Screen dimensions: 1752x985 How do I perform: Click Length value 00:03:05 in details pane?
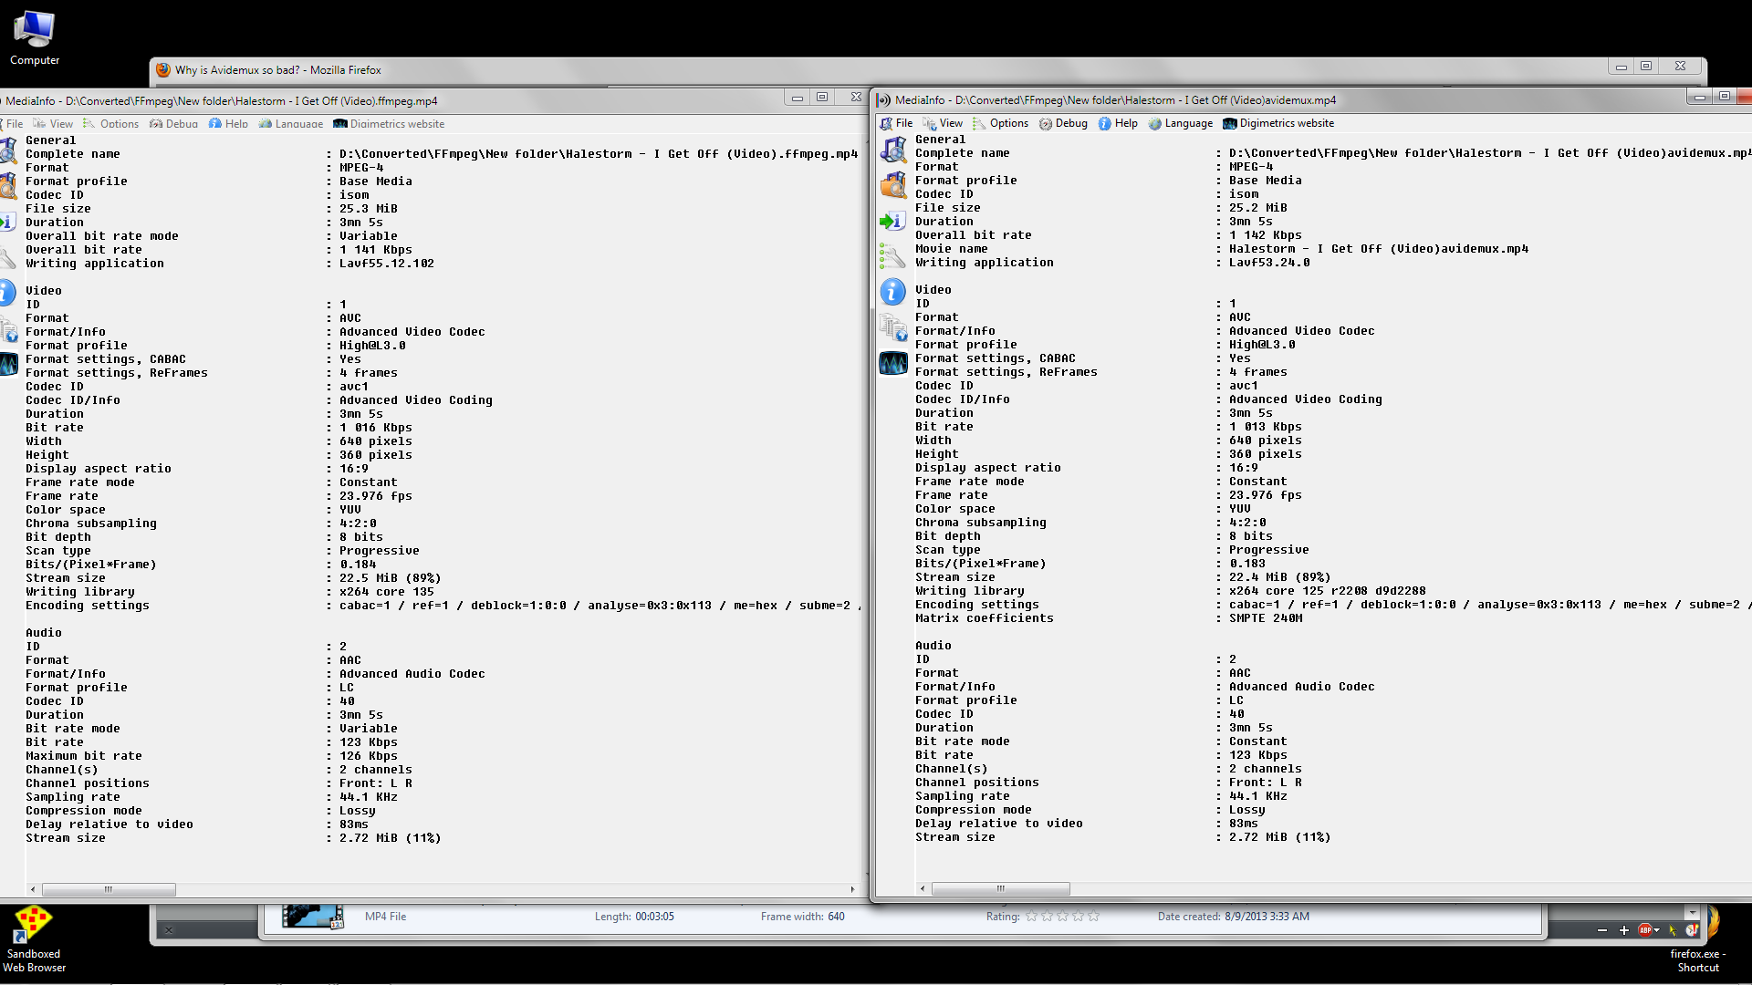pos(654,917)
